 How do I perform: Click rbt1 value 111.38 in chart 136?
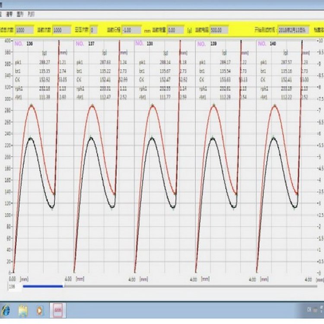44,97
